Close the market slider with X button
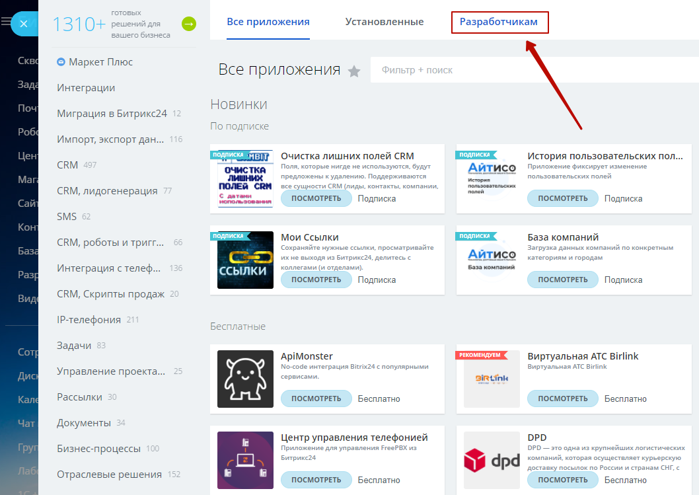 pyautogui.click(x=24, y=24)
